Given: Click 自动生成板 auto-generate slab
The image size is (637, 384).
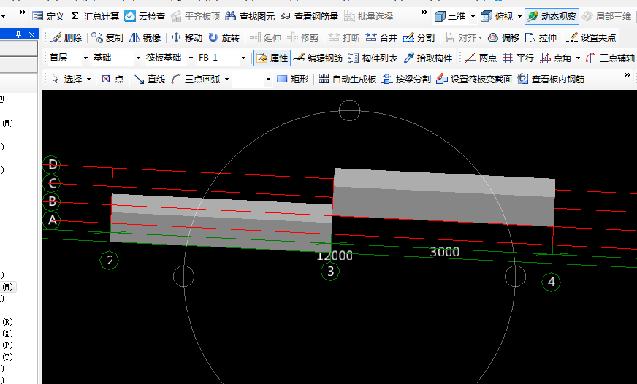Looking at the screenshot, I should coord(347,79).
